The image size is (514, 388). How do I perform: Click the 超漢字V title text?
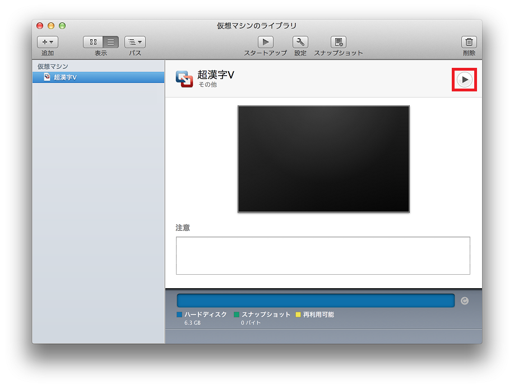216,75
